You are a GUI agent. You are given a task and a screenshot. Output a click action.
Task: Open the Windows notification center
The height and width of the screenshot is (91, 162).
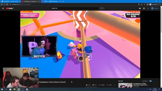click(x=159, y=89)
